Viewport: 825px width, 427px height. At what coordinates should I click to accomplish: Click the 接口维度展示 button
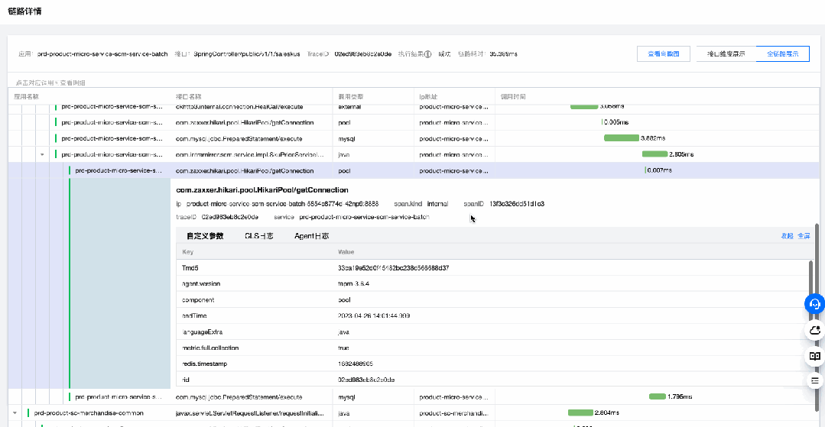[x=726, y=53]
